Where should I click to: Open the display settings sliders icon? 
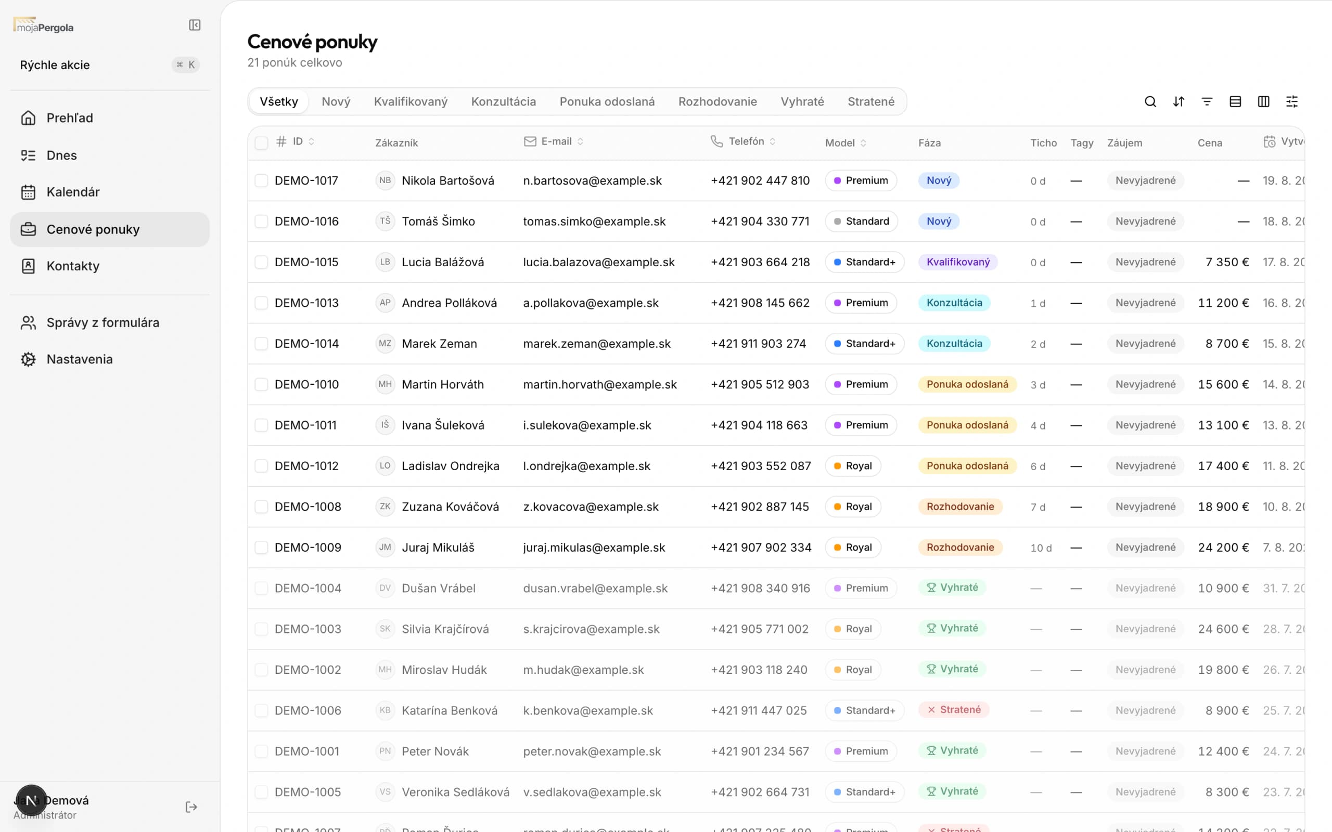1292,102
